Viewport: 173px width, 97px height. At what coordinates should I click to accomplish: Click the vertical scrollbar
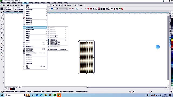(168, 47)
